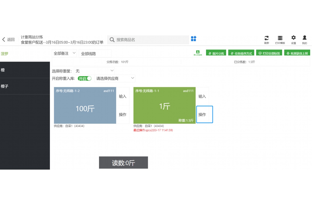Click the red 最近操作:qzcs2 text
312x205 pixels.
point(153,130)
